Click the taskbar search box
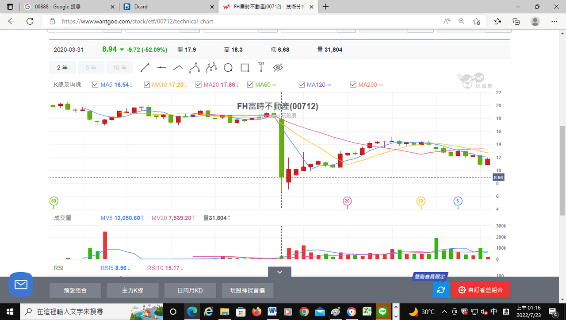 click(x=92, y=312)
